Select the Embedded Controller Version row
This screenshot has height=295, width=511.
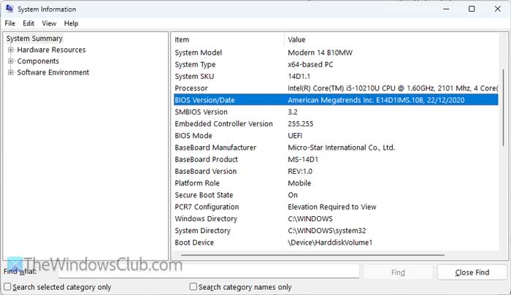(x=336, y=124)
